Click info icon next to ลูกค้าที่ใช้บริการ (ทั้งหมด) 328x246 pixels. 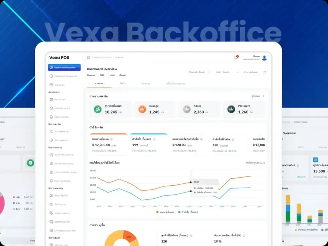[x=191, y=236]
